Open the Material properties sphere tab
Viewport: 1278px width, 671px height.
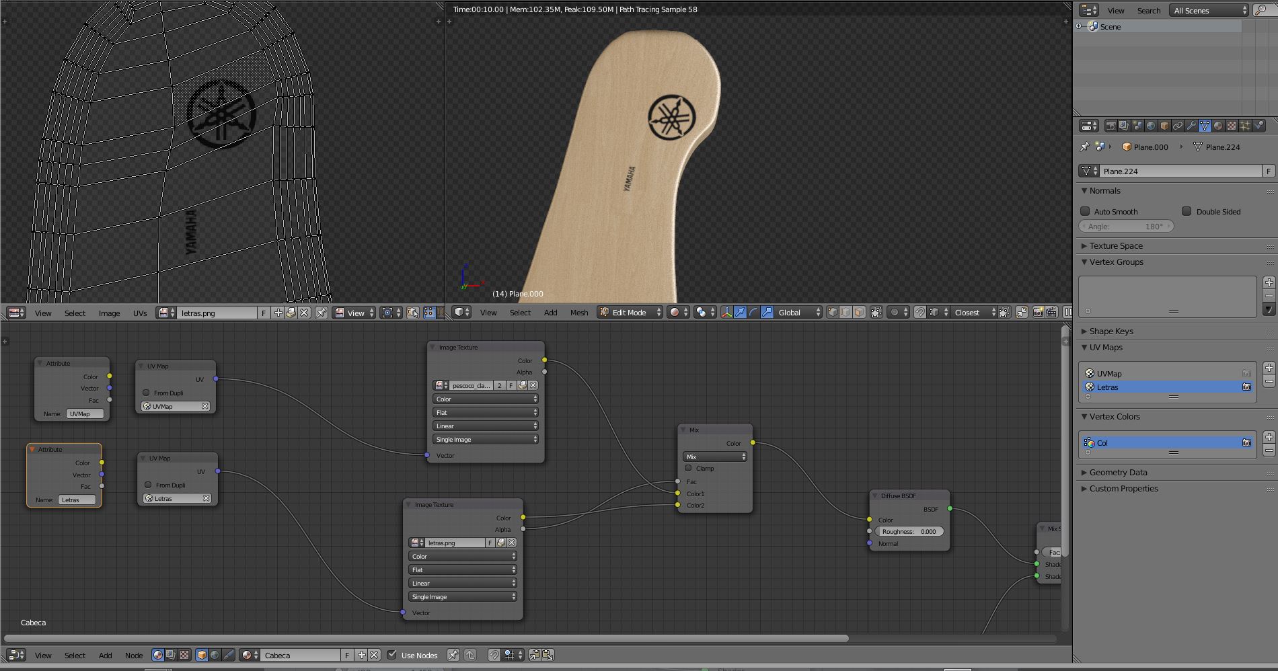pos(1218,126)
